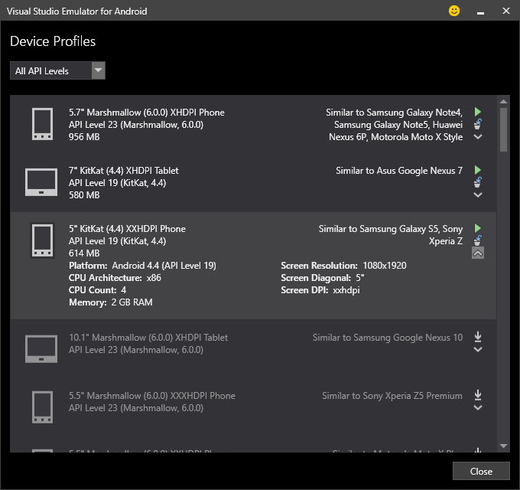The image size is (520, 490).
Task: Launch the 5.7" Marshmallow XHDPI Phone emulator
Action: tap(477, 112)
